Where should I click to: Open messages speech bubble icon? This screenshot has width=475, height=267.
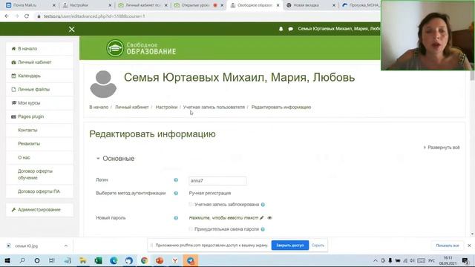pyautogui.click(x=290, y=29)
